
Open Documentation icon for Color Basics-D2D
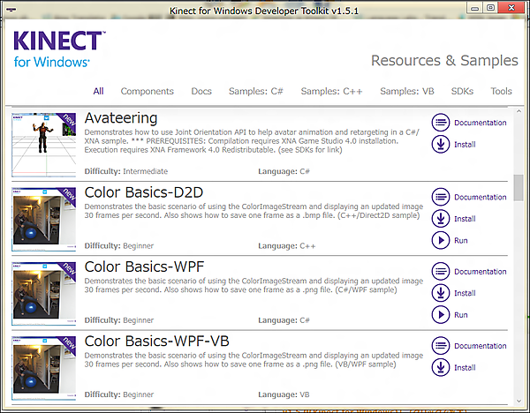[441, 197]
